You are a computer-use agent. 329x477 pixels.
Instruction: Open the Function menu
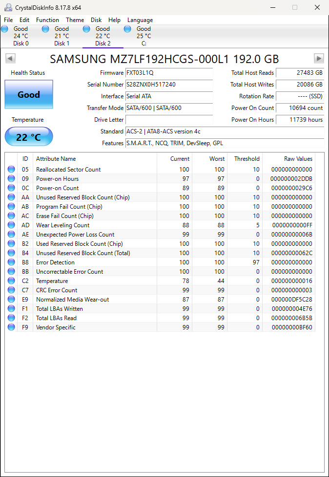coord(47,20)
